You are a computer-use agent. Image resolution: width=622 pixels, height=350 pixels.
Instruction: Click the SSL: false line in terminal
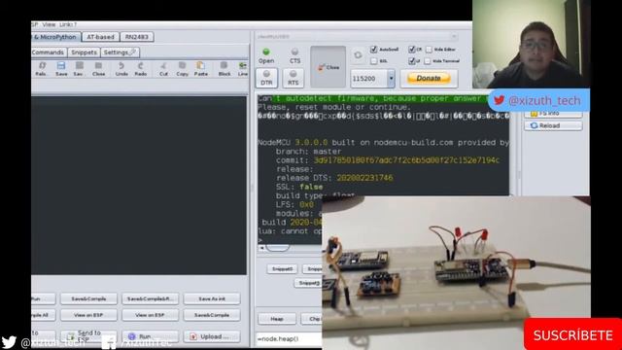299,187
